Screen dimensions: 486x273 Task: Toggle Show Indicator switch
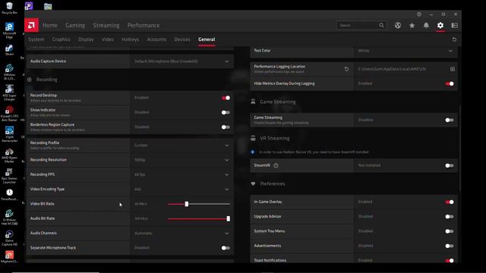coord(226,112)
